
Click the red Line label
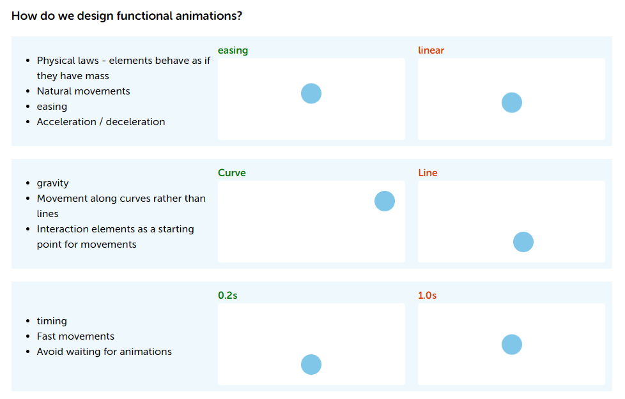[x=428, y=173]
